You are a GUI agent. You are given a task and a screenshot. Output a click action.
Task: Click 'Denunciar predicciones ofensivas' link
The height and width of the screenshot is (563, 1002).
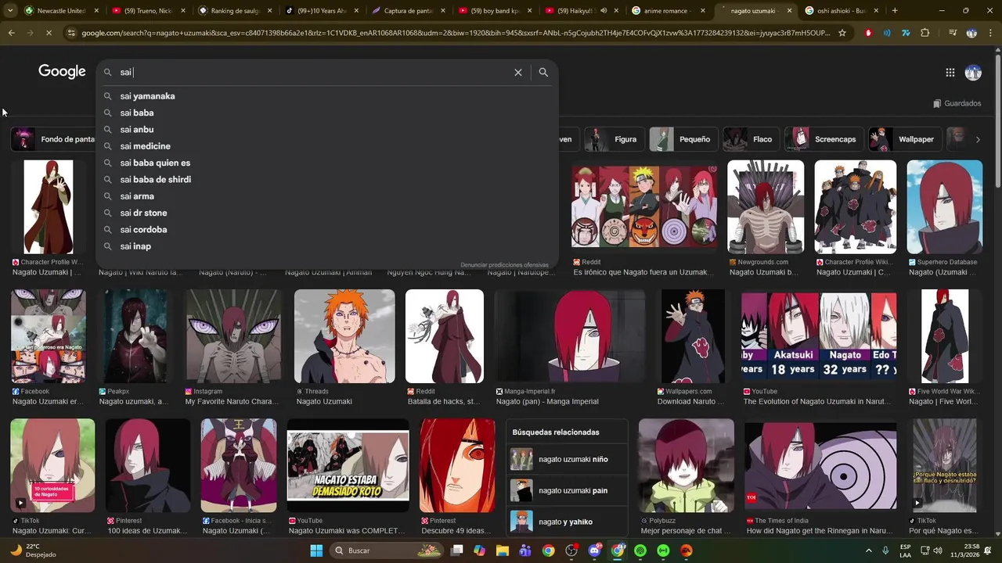point(504,265)
